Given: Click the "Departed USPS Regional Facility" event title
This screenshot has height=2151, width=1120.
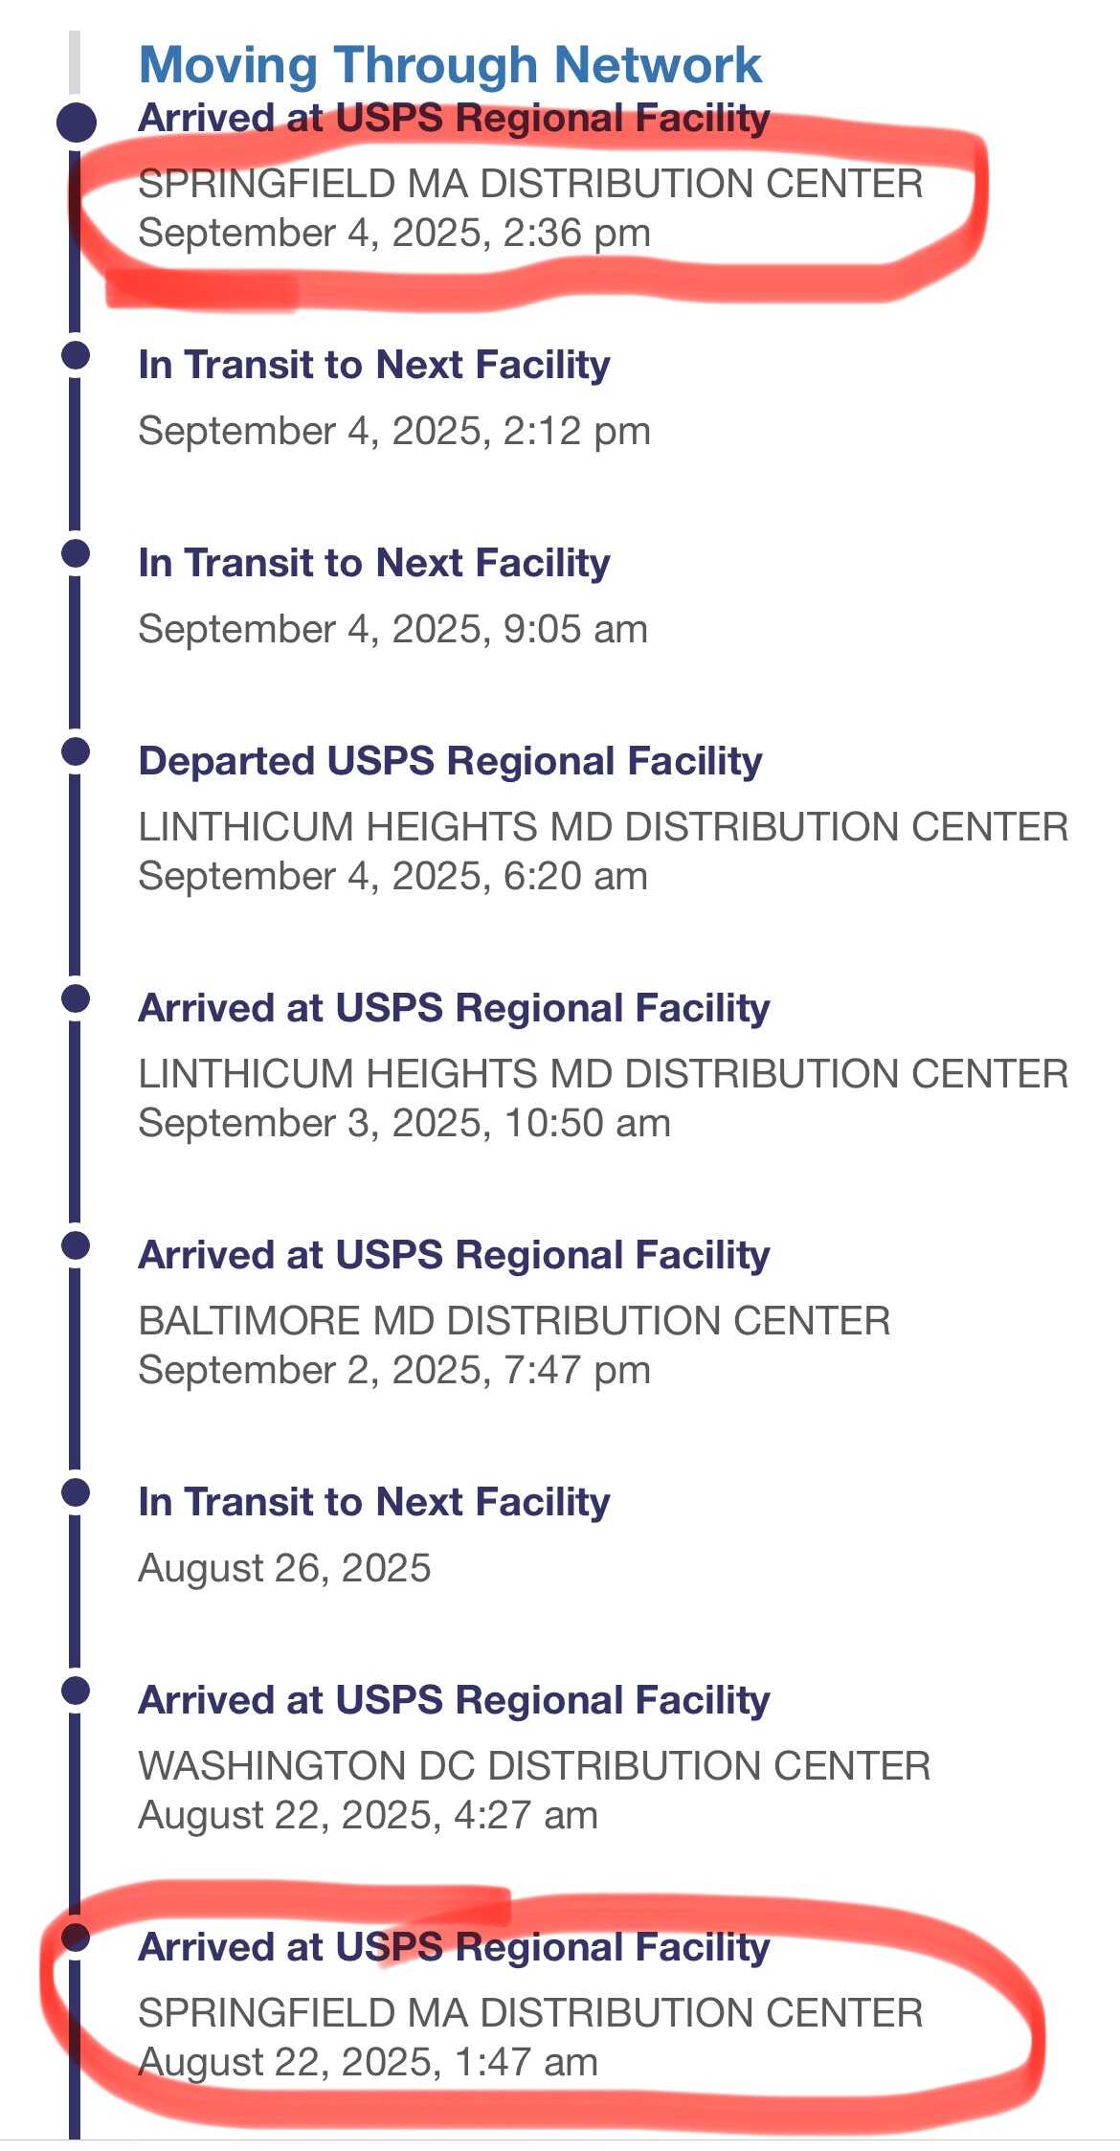Looking at the screenshot, I should (450, 761).
